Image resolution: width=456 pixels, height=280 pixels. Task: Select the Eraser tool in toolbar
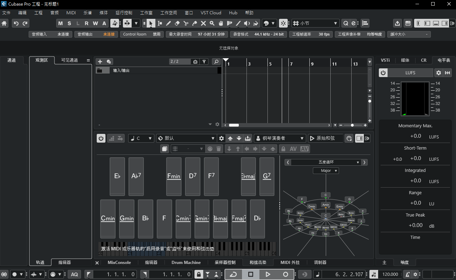(177, 23)
